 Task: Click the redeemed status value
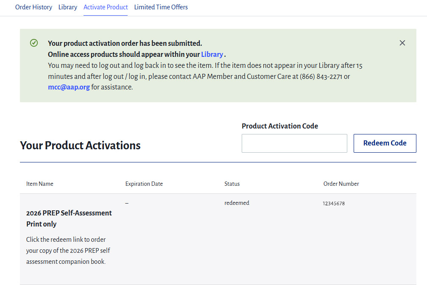[237, 203]
